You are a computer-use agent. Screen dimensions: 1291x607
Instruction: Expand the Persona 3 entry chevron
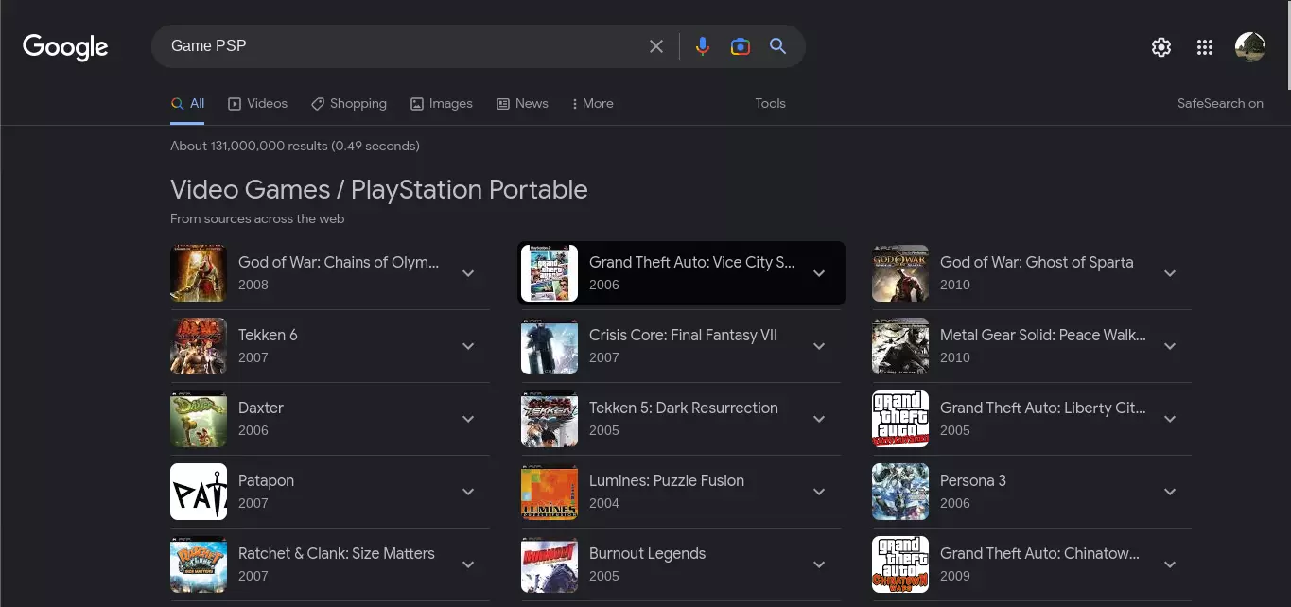tap(1170, 492)
